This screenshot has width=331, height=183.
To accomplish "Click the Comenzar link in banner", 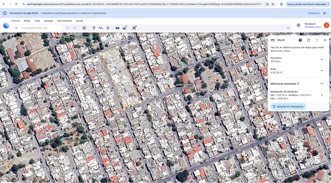I will click(314, 13).
